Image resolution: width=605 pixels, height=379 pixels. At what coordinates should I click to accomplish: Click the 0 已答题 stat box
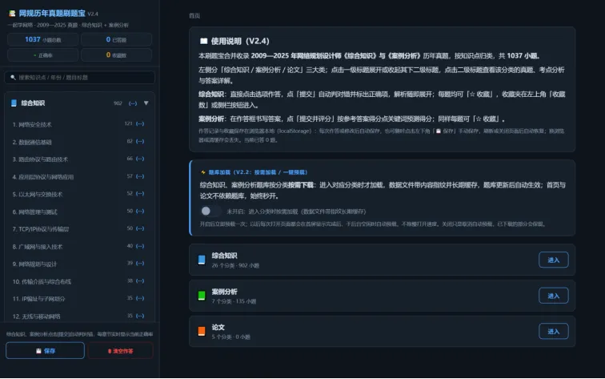pyautogui.click(x=117, y=39)
